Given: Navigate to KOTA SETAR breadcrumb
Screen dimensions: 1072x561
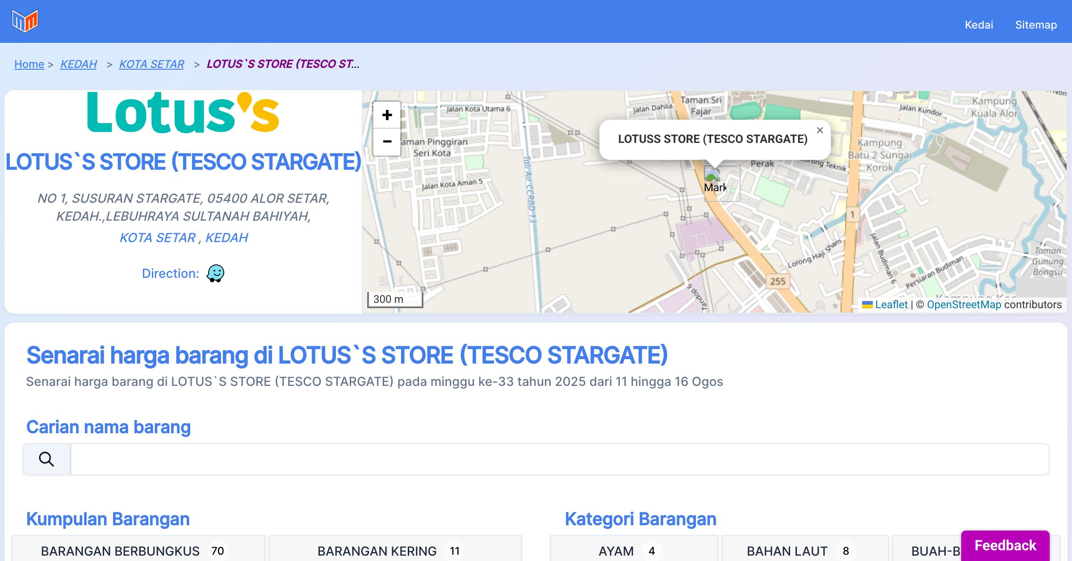Looking at the screenshot, I should [151, 64].
